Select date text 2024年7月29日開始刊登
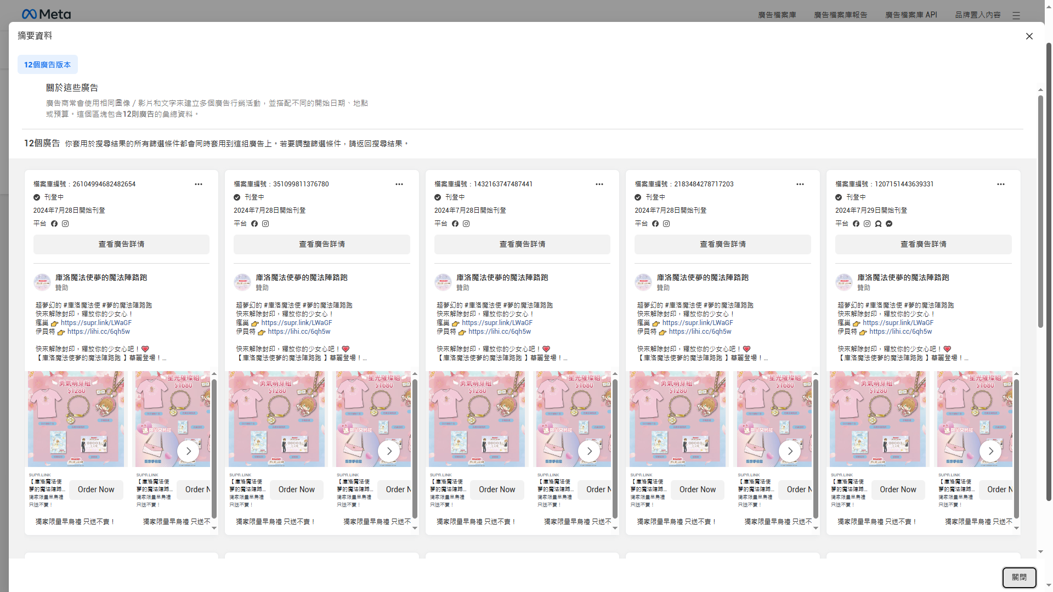This screenshot has height=592, width=1053. pos(871,210)
